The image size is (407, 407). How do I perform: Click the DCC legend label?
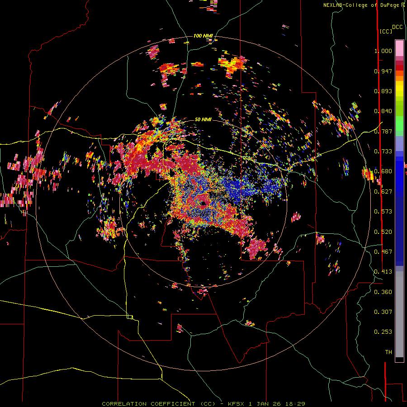pyautogui.click(x=398, y=27)
